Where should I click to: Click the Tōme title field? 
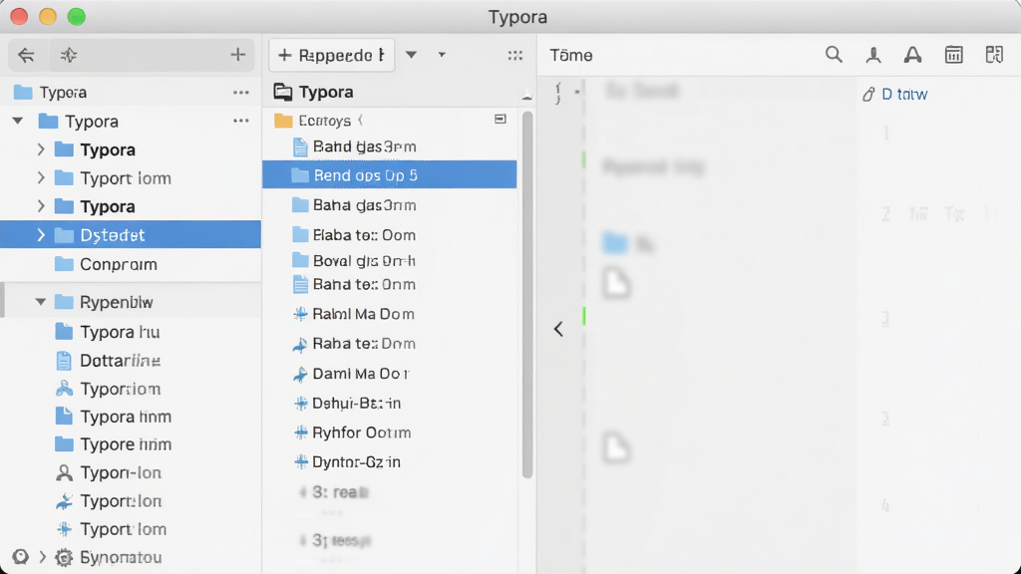pyautogui.click(x=571, y=56)
